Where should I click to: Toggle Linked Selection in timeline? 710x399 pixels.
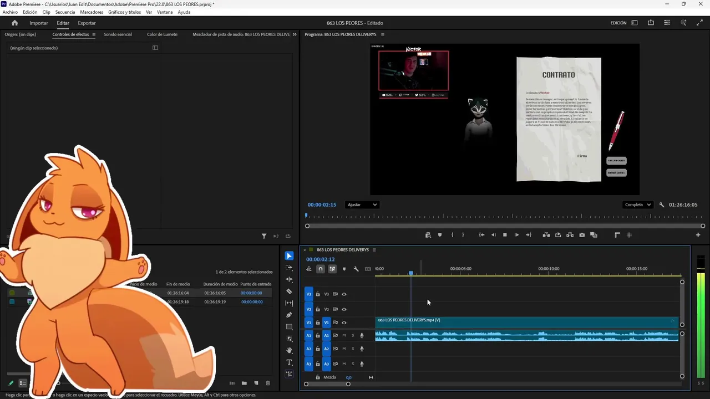pyautogui.click(x=332, y=269)
